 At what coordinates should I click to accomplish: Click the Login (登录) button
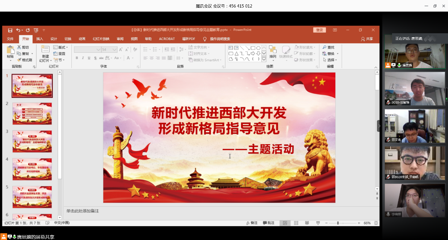point(319,30)
